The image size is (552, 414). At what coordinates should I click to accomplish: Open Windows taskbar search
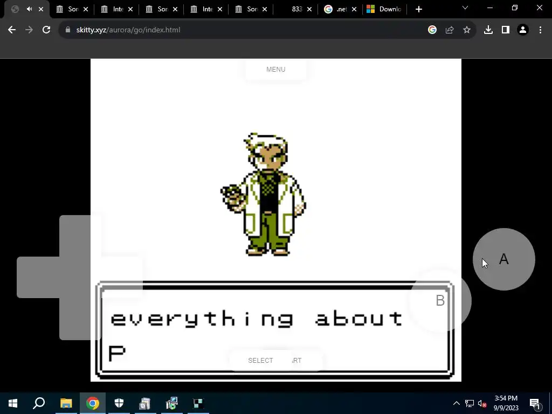[x=39, y=403]
